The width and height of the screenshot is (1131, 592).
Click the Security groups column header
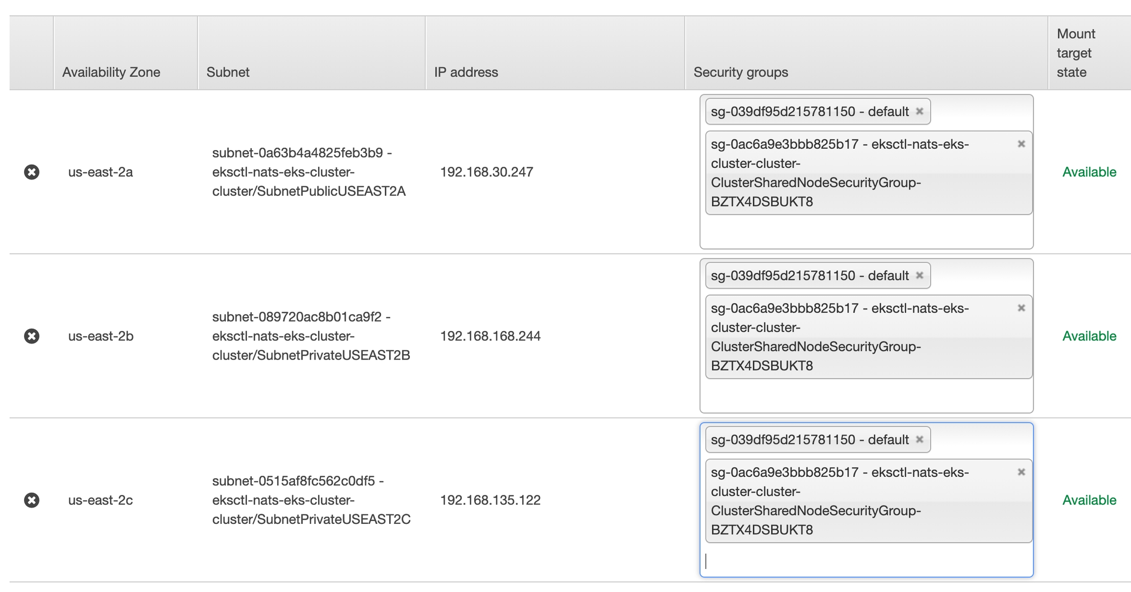click(740, 72)
